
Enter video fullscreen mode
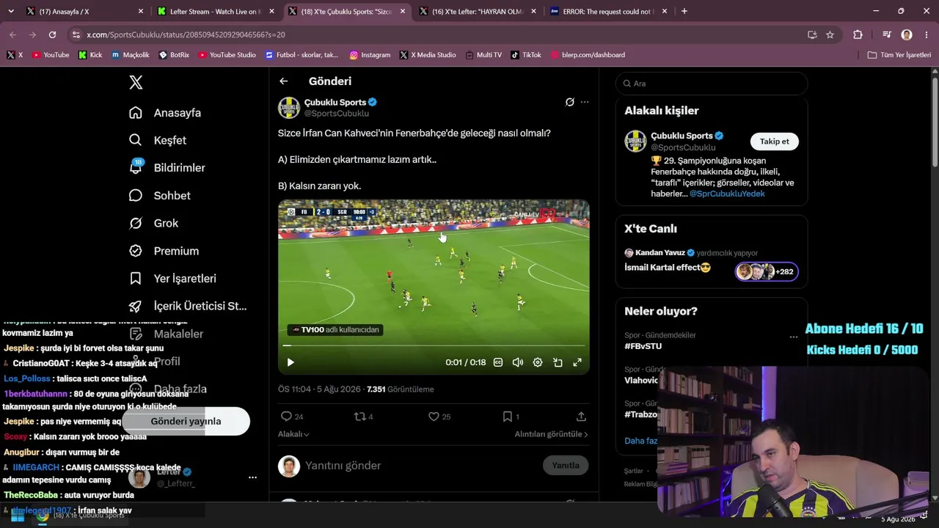577,362
